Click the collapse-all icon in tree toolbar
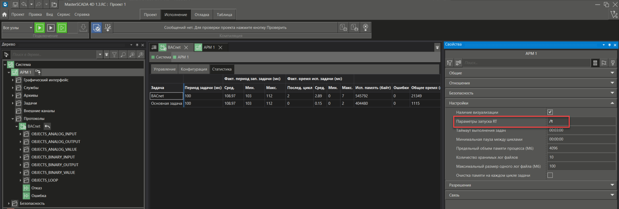 click(x=106, y=55)
